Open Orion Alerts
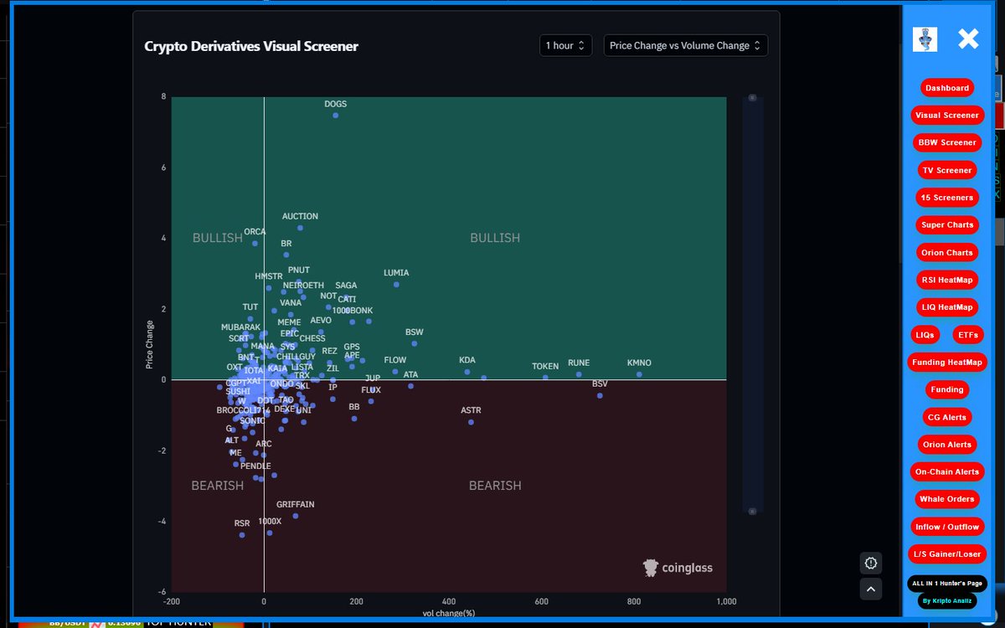Image resolution: width=1005 pixels, height=628 pixels. tap(947, 445)
